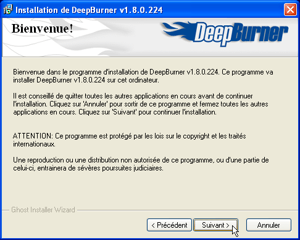Viewport: 300px width, 240px height.
Task: Click the DeepBurner flame logo
Action: [225, 34]
